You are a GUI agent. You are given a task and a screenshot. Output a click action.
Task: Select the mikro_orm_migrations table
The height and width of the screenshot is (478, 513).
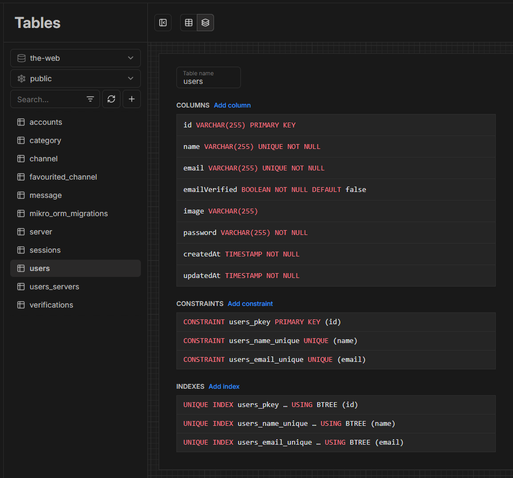tap(68, 213)
